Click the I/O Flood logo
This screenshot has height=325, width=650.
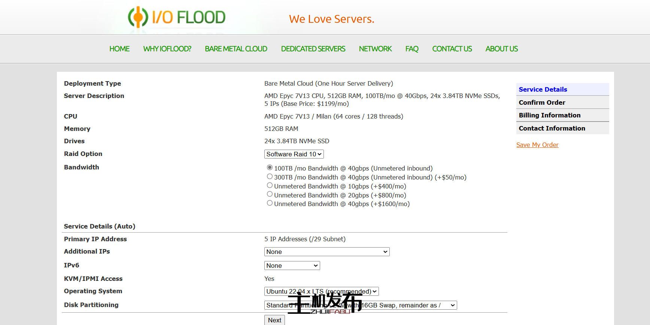coord(177,17)
